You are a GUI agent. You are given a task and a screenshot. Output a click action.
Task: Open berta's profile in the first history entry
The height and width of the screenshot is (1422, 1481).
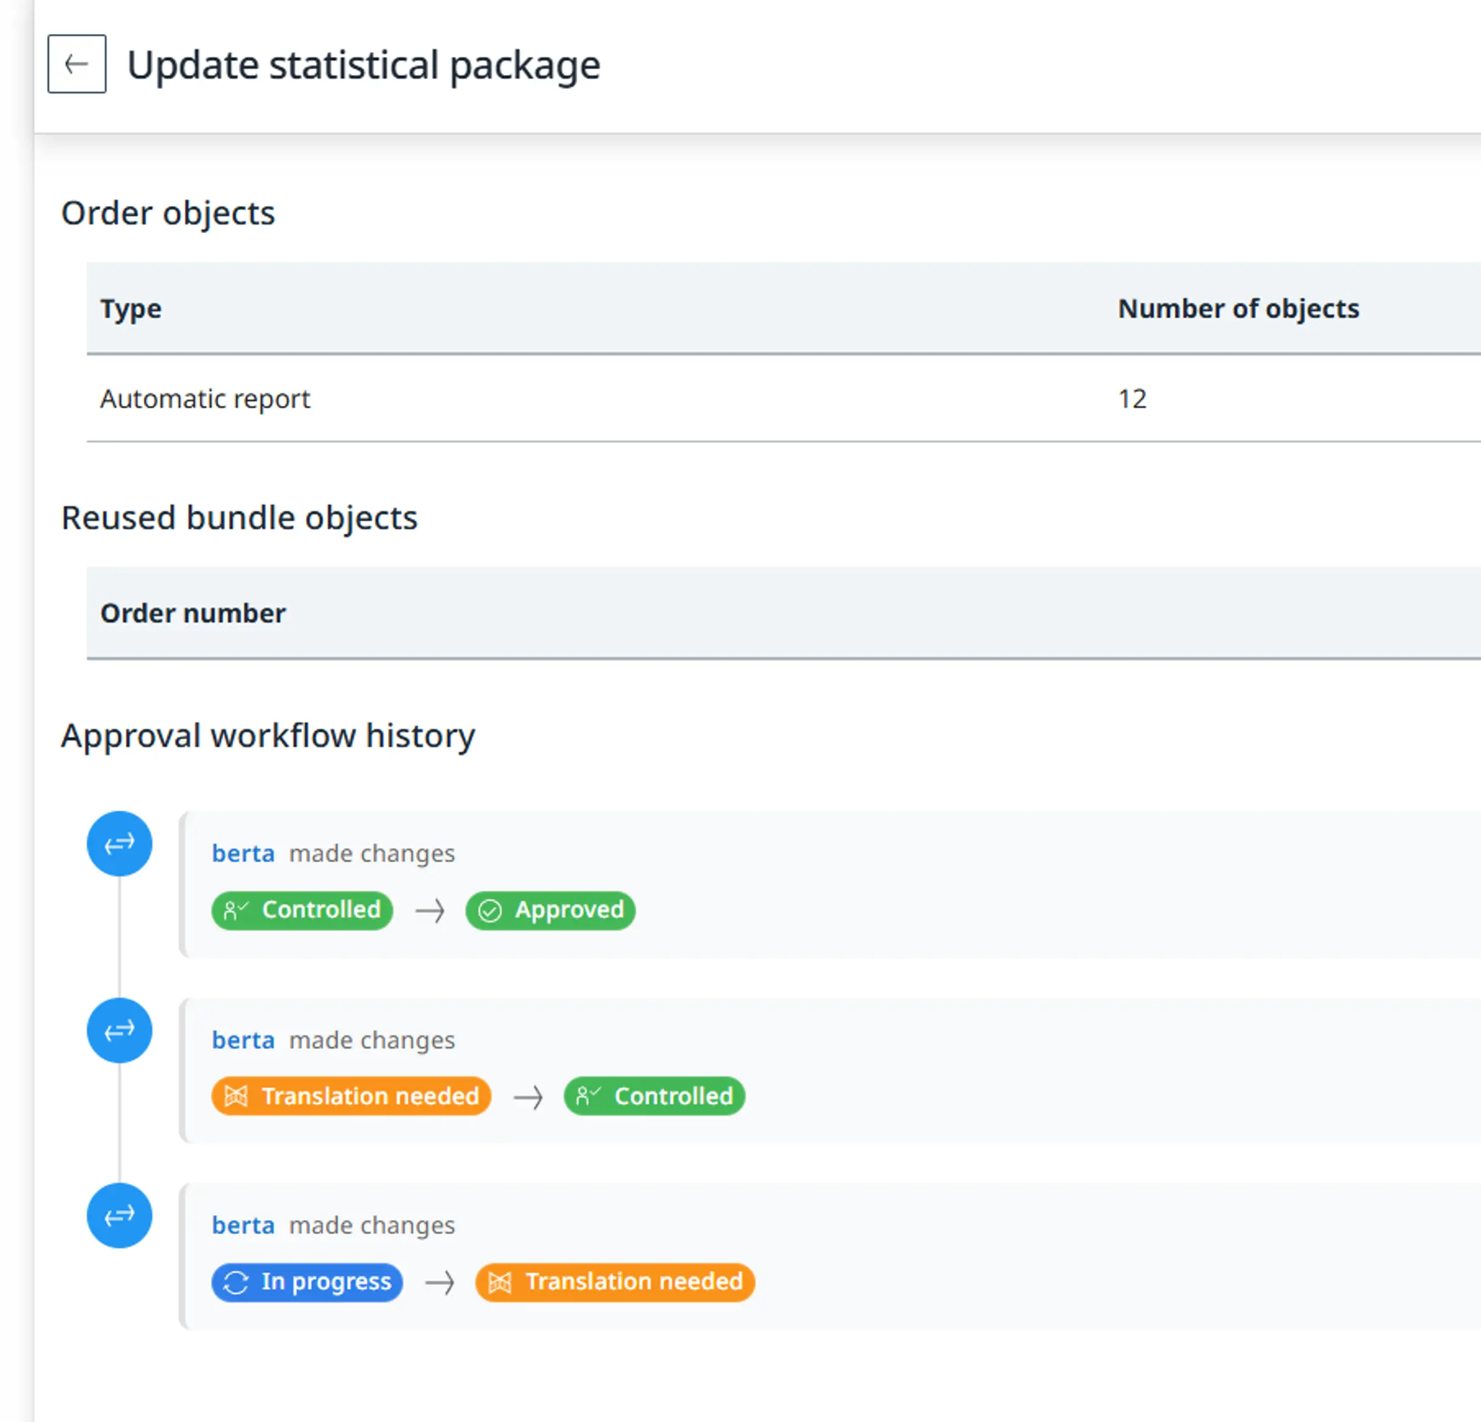[x=243, y=853]
